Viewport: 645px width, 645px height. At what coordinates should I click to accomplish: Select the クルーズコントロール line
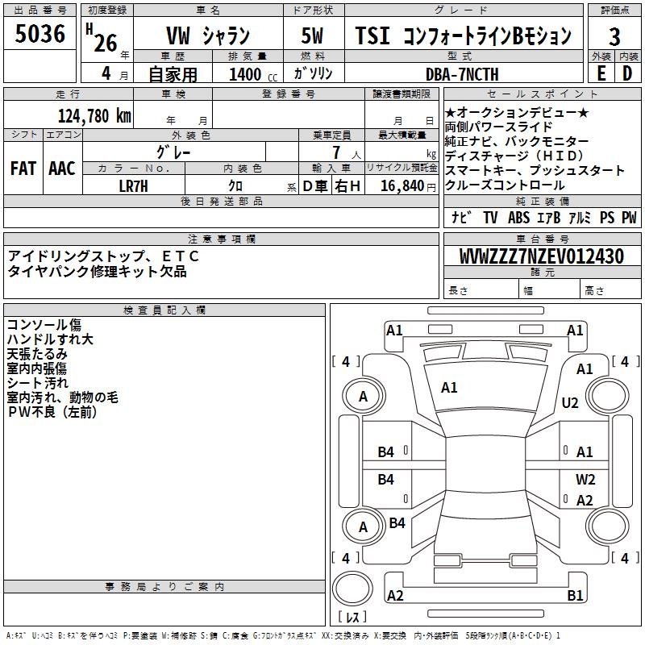[506, 185]
